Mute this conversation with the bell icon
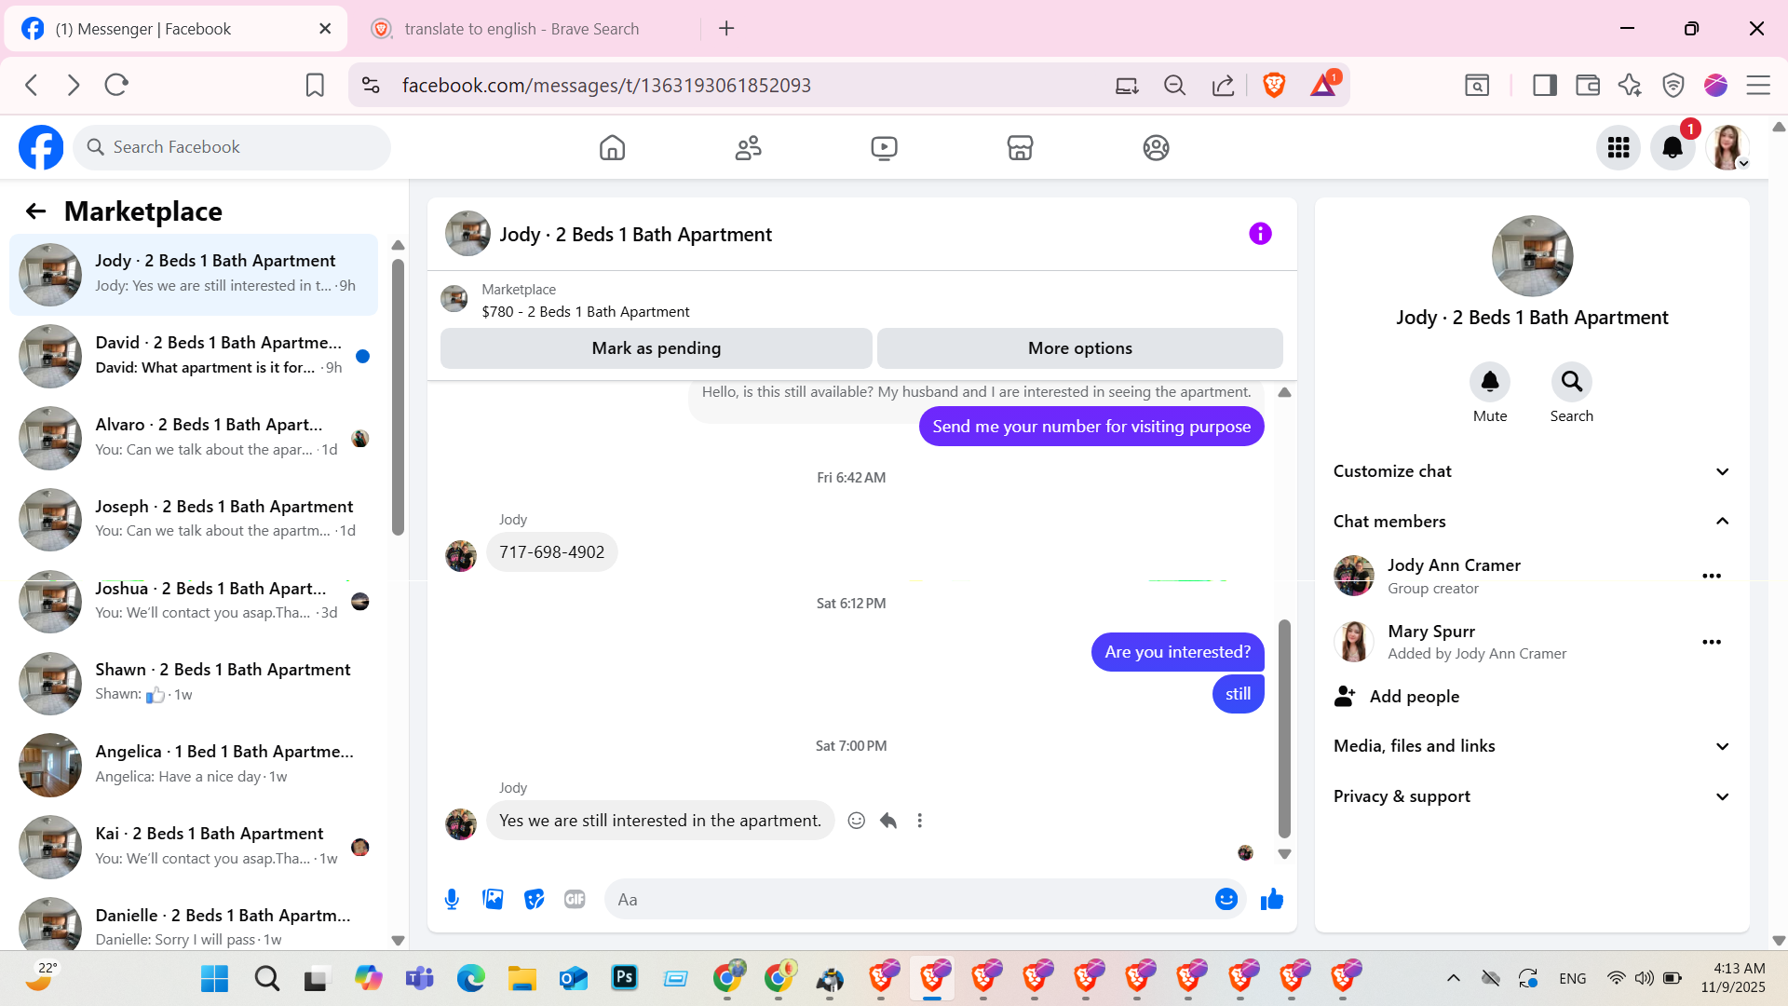The image size is (1788, 1006). (1489, 382)
